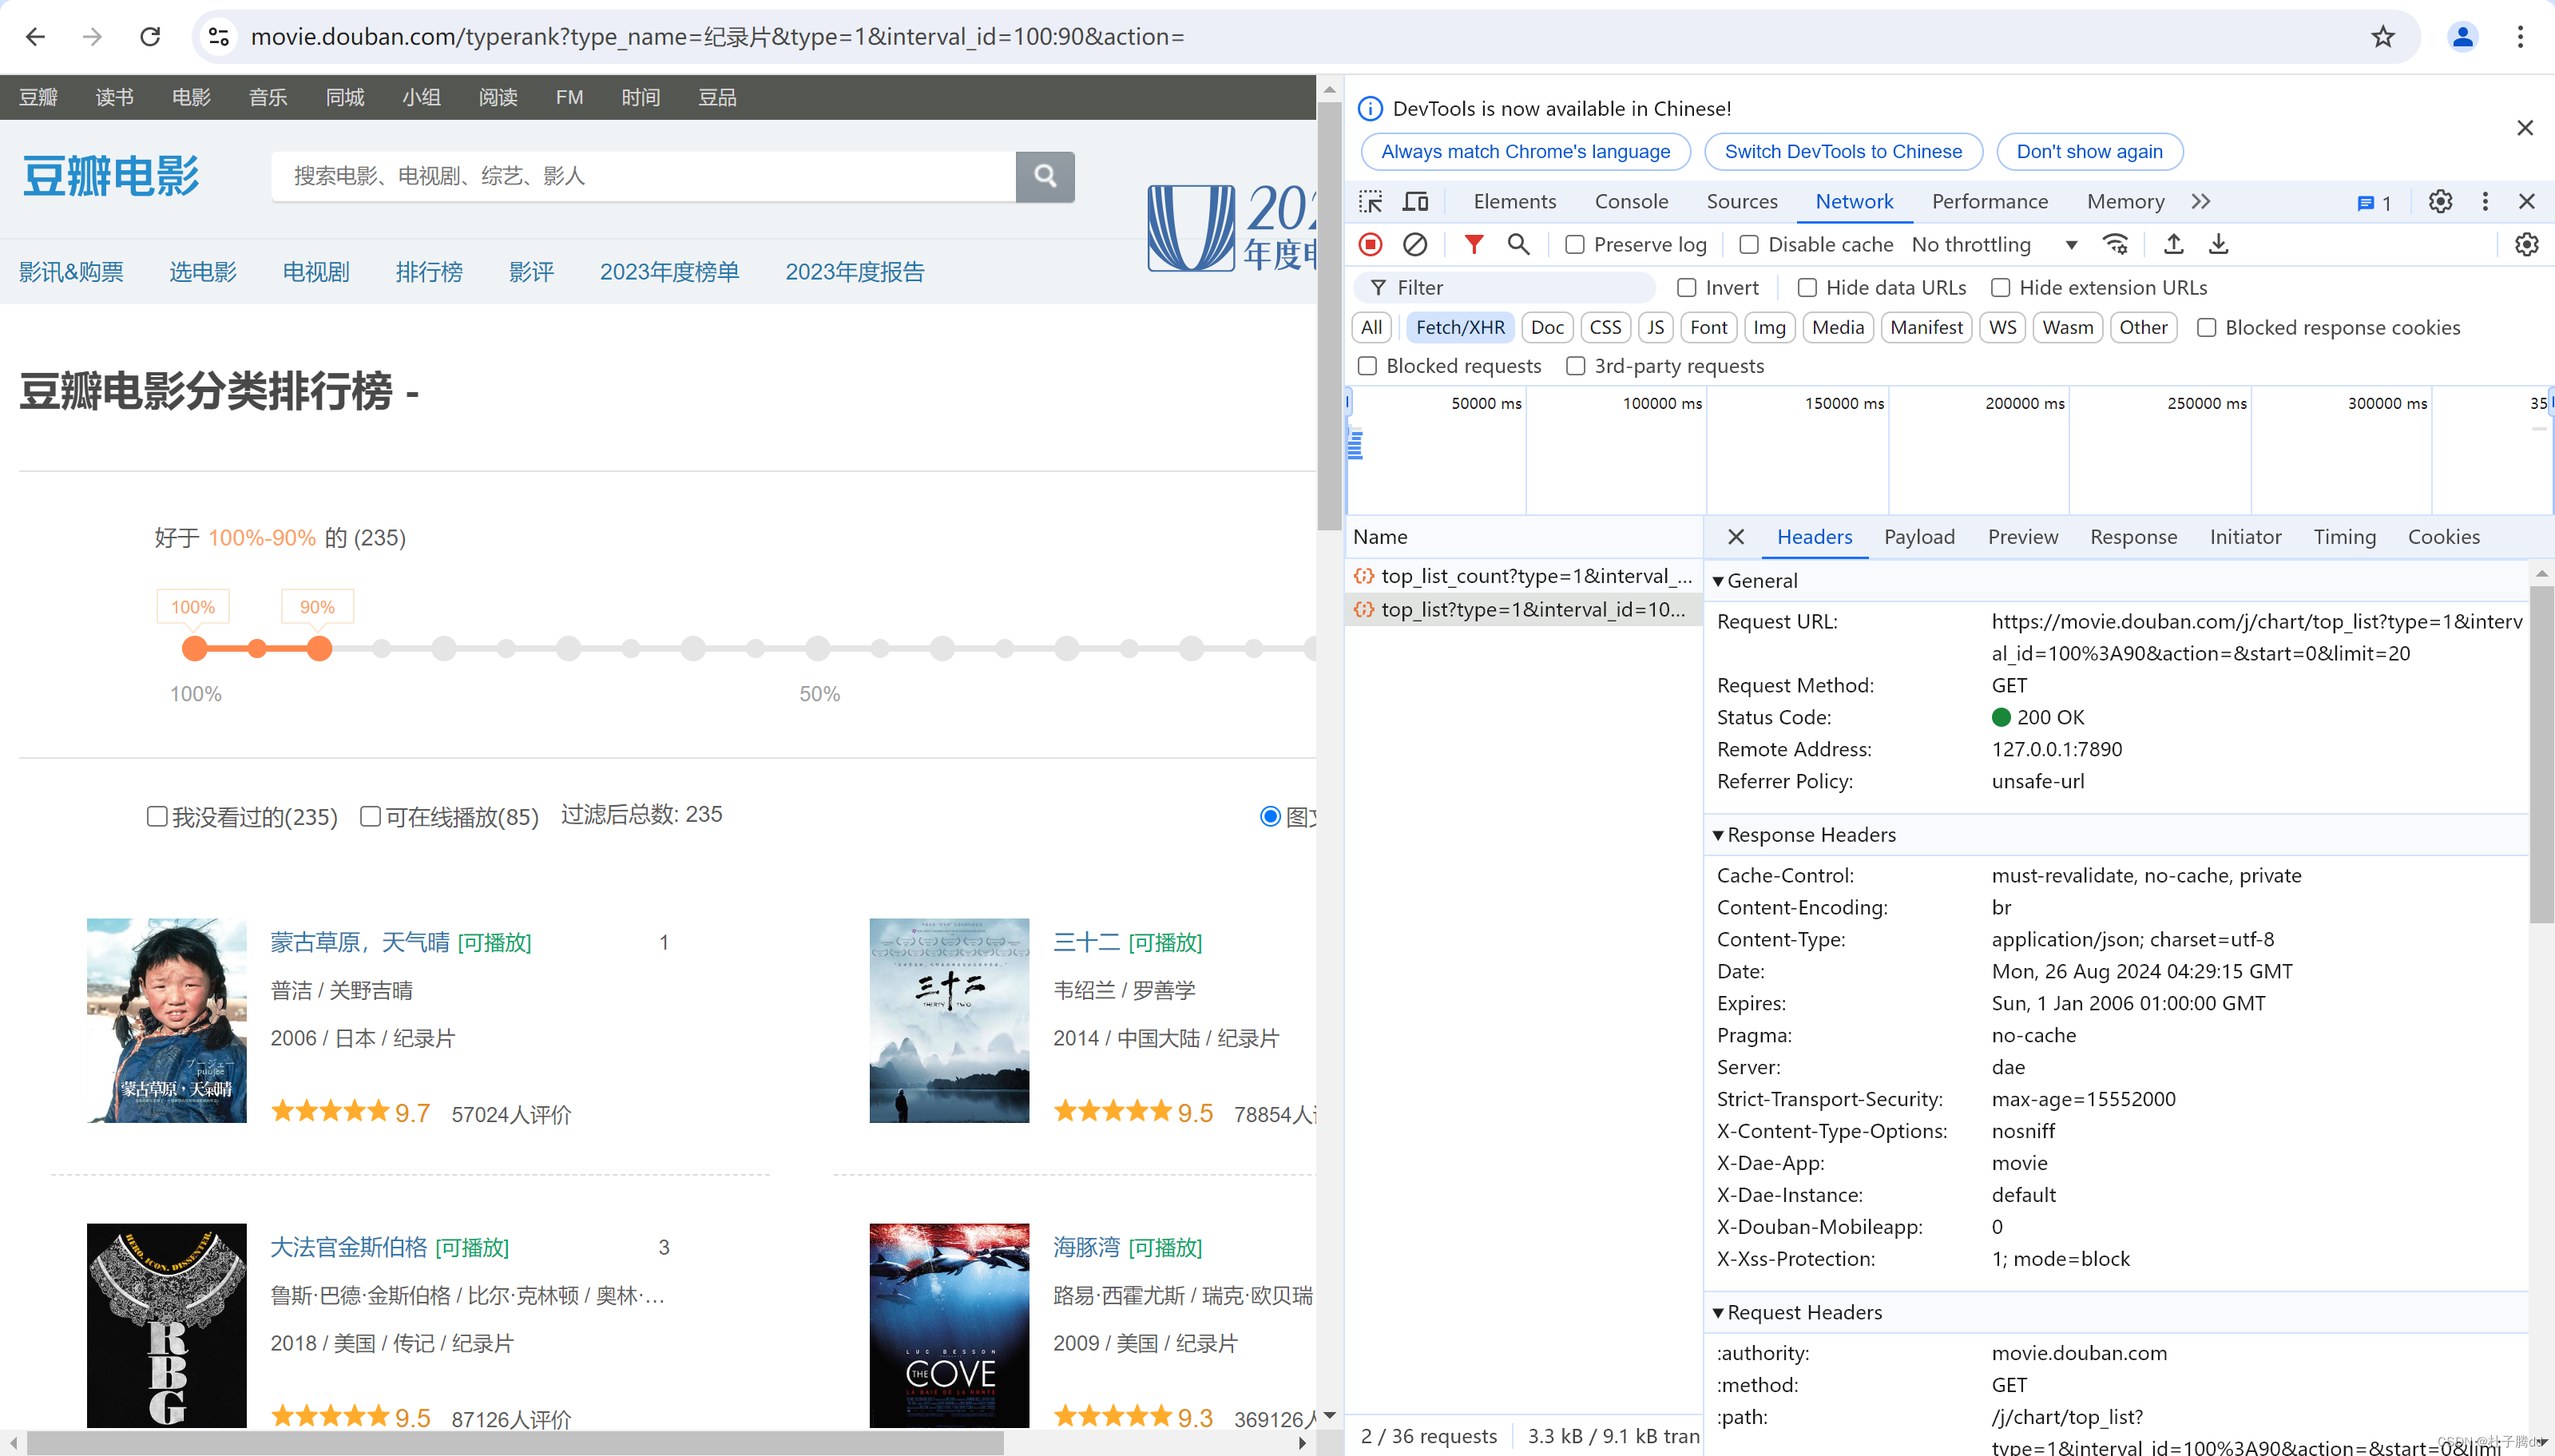The image size is (2555, 1456).
Task: Click the browser forward arrow
Action: [93, 37]
